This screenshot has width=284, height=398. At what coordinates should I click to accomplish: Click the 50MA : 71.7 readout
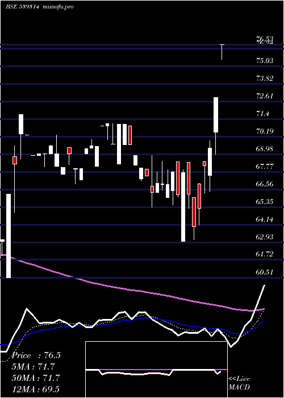point(36,378)
